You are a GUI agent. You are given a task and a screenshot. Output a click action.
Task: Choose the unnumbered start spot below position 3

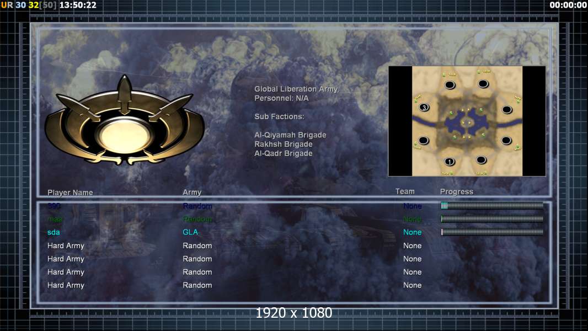click(424, 141)
